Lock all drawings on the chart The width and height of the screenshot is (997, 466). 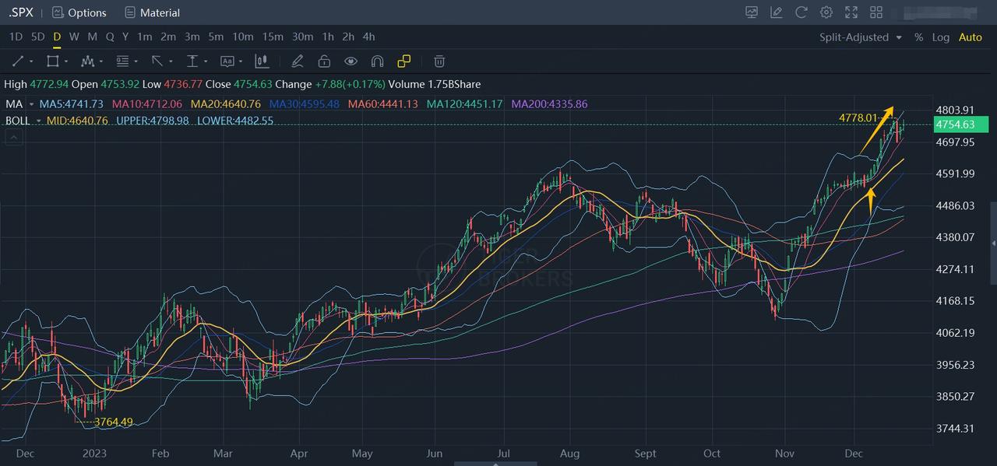[x=323, y=61]
